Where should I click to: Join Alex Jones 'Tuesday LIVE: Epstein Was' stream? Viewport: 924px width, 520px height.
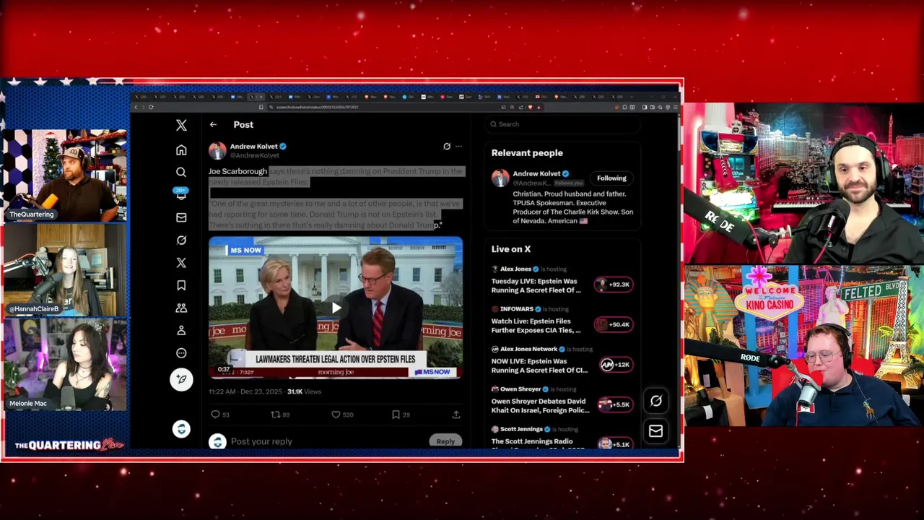536,286
